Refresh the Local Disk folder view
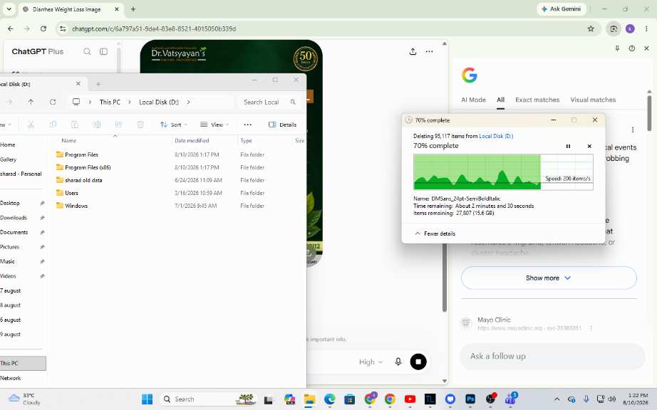657x410 pixels. [x=53, y=102]
